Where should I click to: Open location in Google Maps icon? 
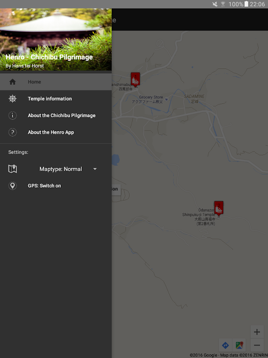(x=239, y=345)
